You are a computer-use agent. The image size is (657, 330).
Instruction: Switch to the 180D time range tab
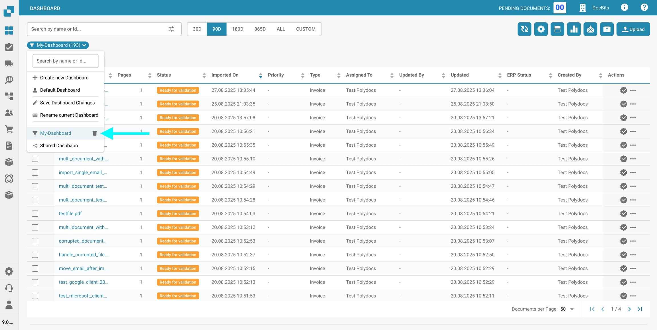tap(237, 29)
